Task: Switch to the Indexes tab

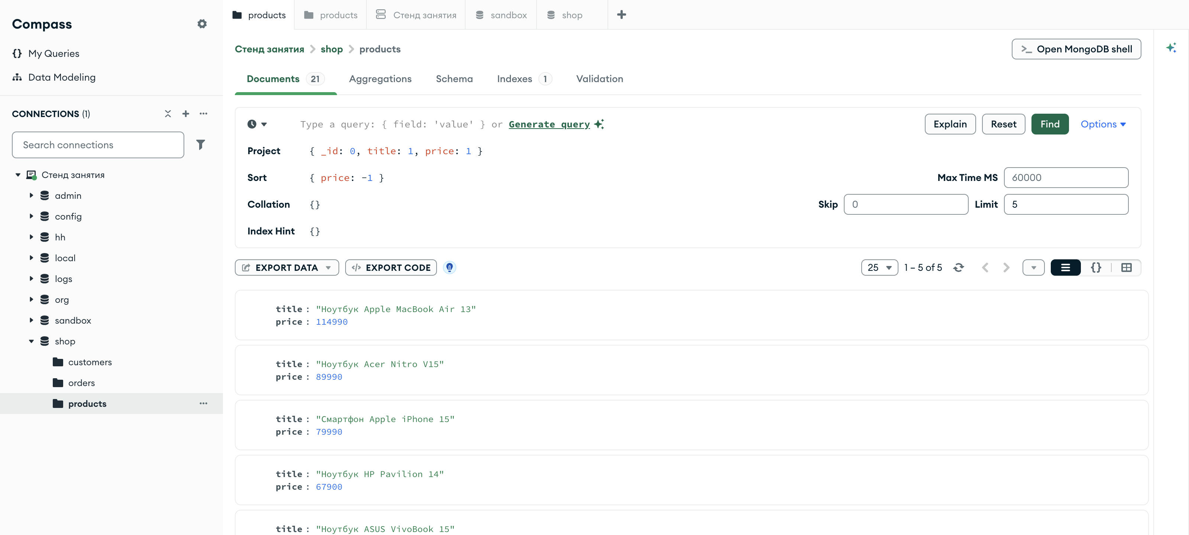Action: point(524,79)
